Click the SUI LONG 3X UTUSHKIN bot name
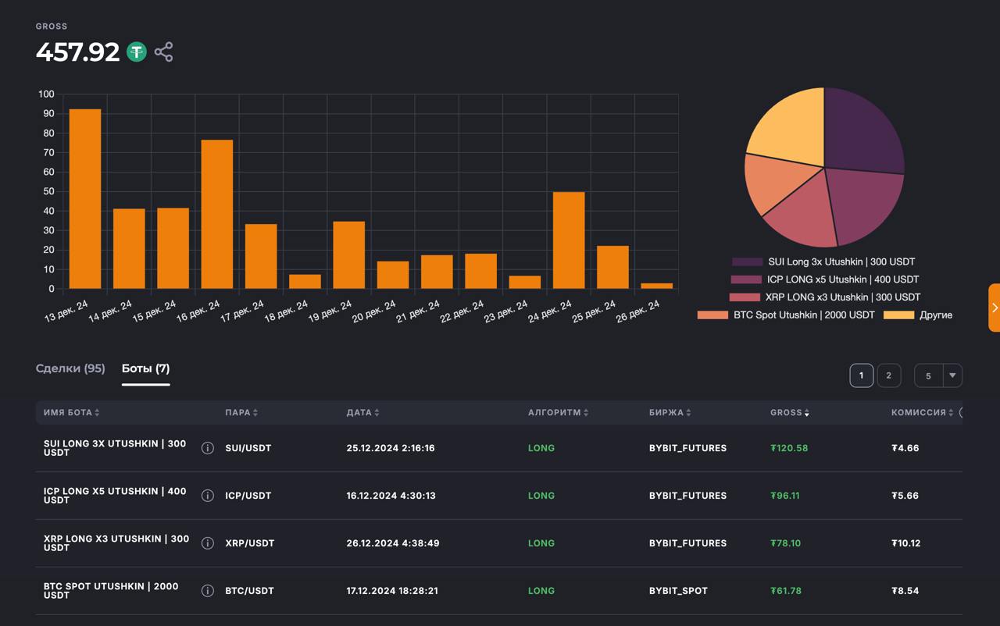The width and height of the screenshot is (1000, 626). pos(115,448)
